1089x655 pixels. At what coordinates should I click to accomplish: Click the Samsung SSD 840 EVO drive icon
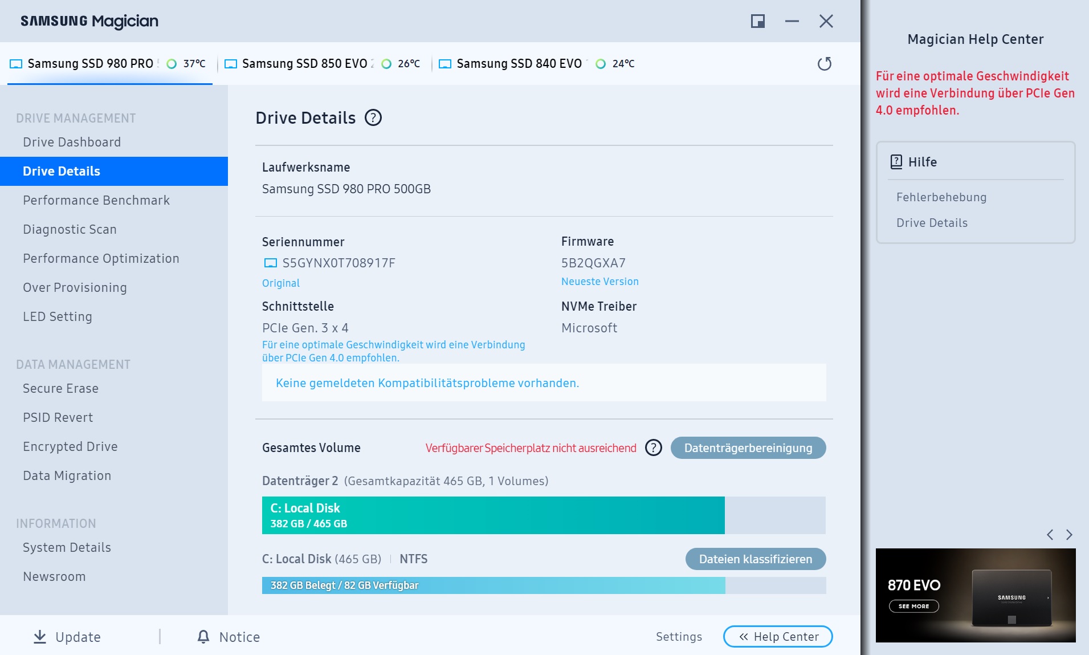coord(445,63)
